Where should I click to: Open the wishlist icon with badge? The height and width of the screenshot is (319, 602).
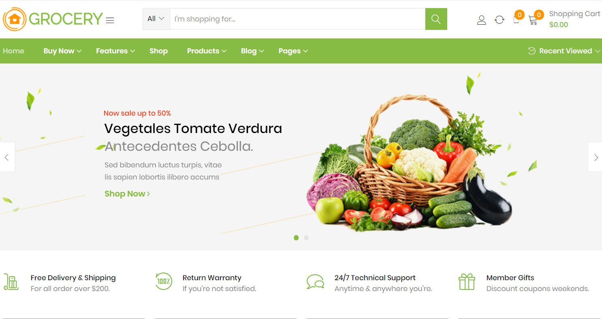517,19
